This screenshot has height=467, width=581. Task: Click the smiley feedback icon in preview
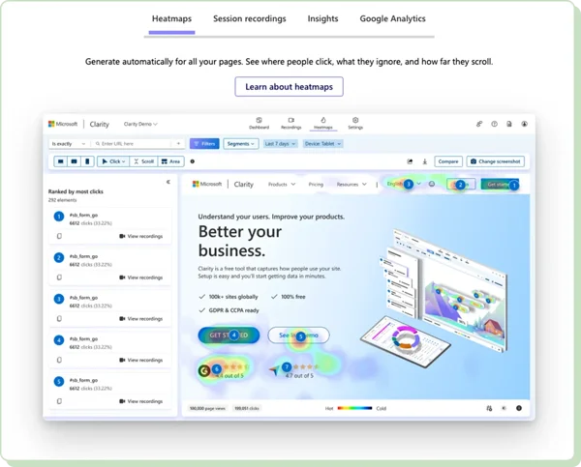coord(432,184)
